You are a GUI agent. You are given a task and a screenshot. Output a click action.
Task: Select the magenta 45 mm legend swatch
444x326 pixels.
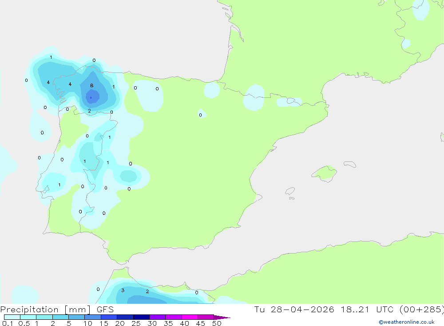206,317
